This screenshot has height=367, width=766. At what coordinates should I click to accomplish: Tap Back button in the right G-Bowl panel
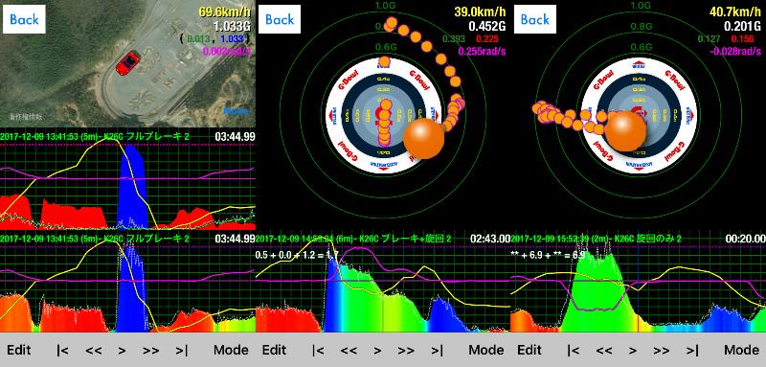(535, 19)
